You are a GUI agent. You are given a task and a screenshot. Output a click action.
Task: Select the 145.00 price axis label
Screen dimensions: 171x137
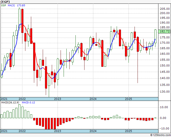tap(165, 72)
